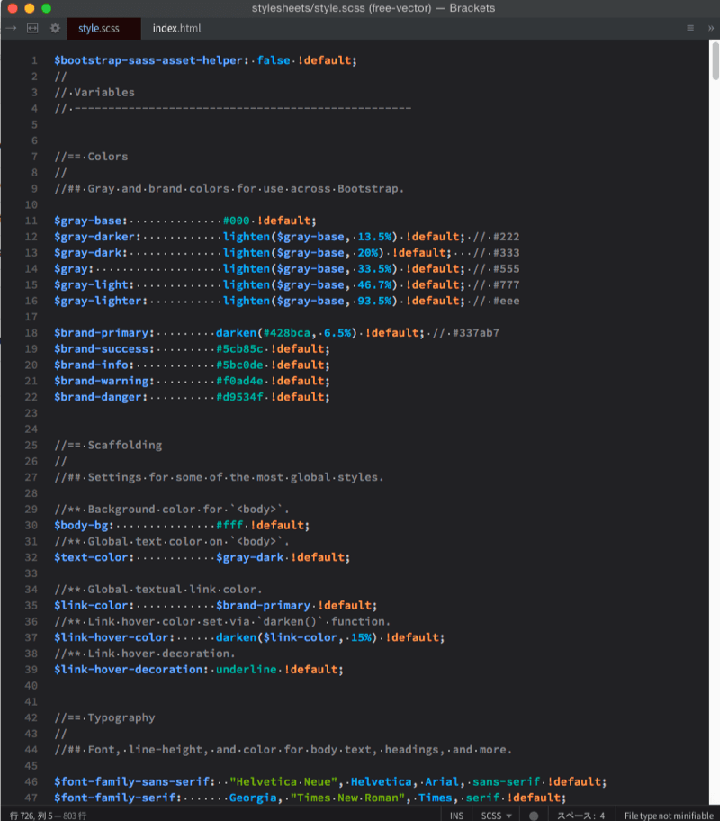This screenshot has height=821, width=720.
Task: Click the '// #337ab7' comment
Action: point(466,332)
